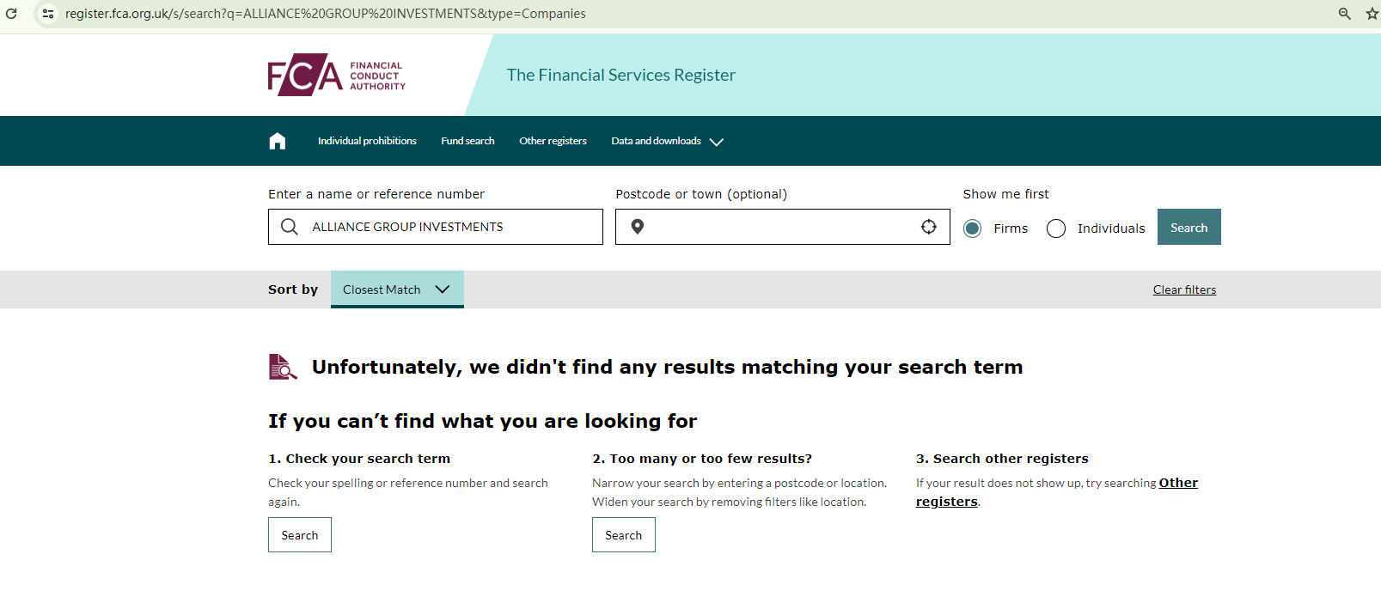The height and width of the screenshot is (597, 1381).
Task: Click the home icon in navigation bar
Action: tap(278, 141)
